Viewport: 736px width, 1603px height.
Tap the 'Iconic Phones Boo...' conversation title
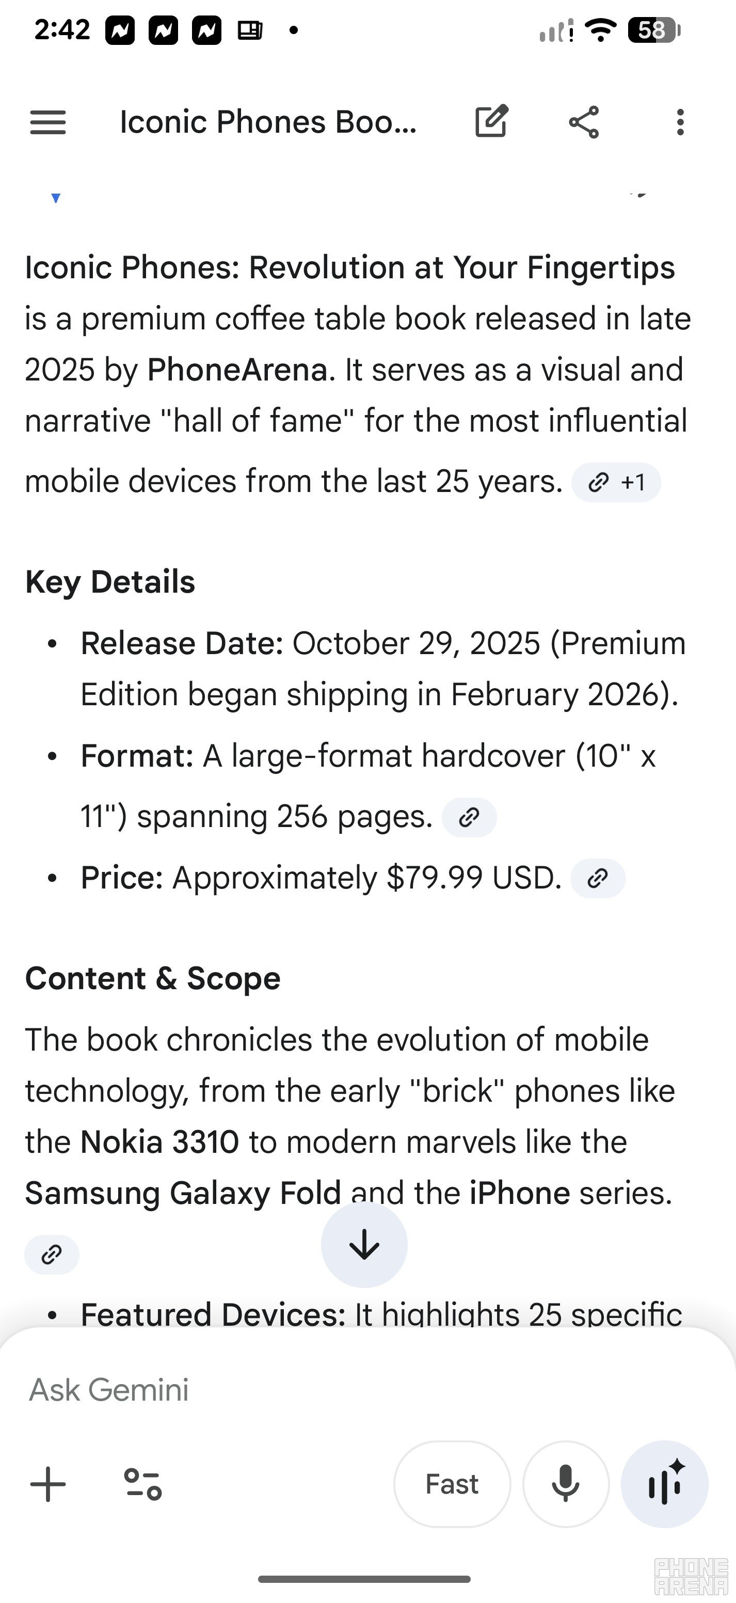tap(269, 122)
